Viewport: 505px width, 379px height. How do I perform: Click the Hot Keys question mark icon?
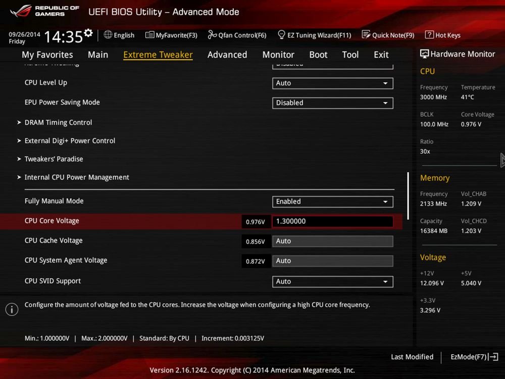pos(429,34)
